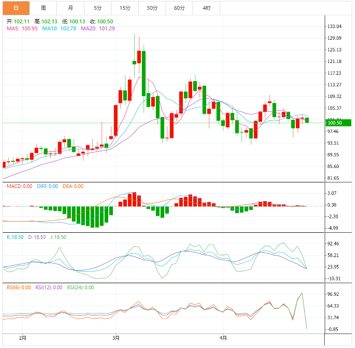Click the RSI(6):0.00 indicator label
355x348 pixels.
click(x=18, y=287)
